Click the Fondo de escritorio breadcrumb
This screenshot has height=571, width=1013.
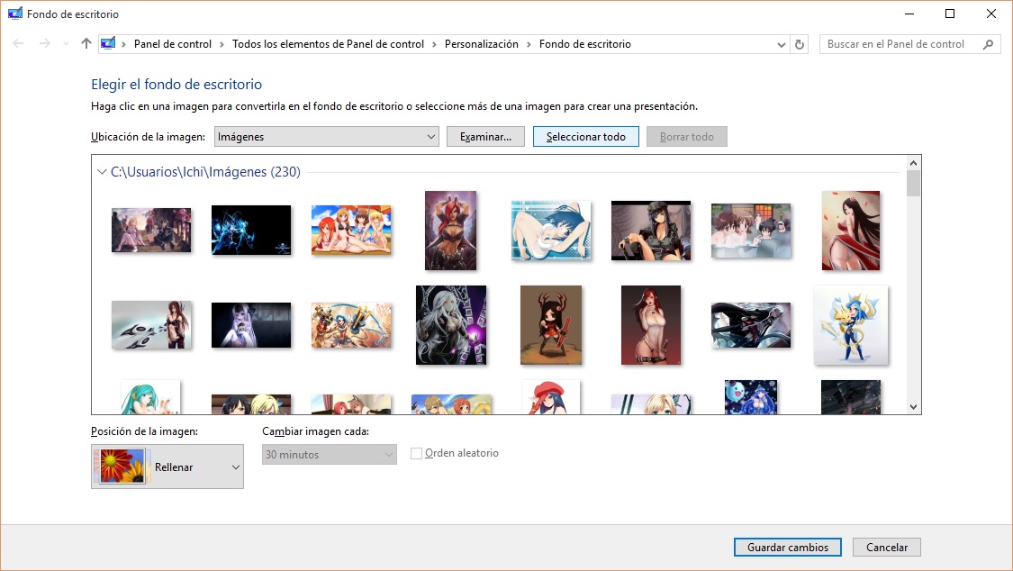click(584, 44)
